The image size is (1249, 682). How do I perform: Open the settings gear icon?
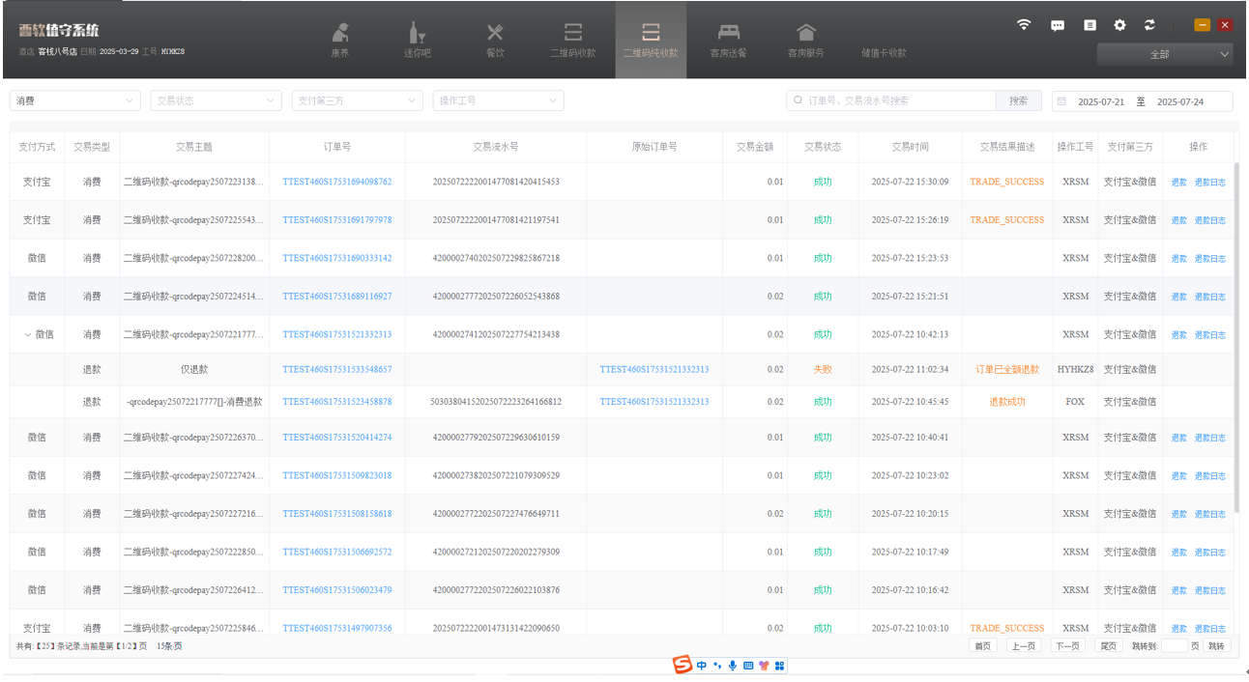(x=1119, y=26)
